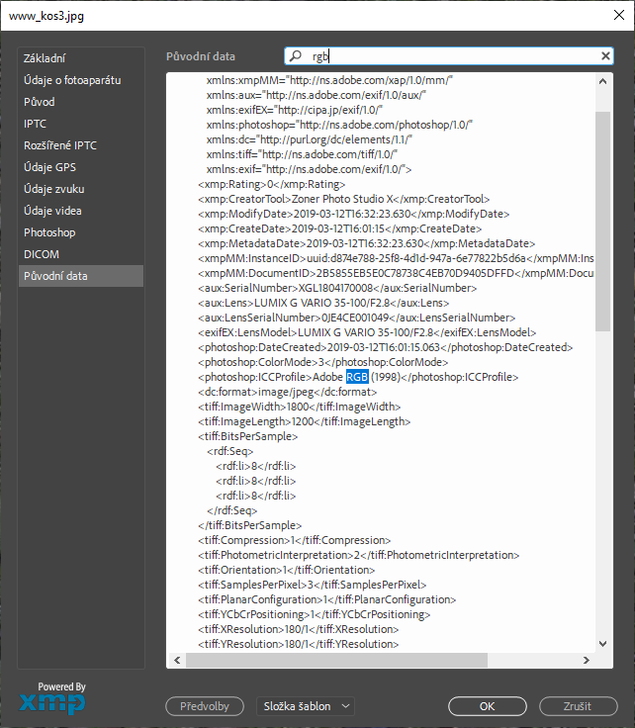Open the Základní tab
635x728 pixels.
point(45,58)
